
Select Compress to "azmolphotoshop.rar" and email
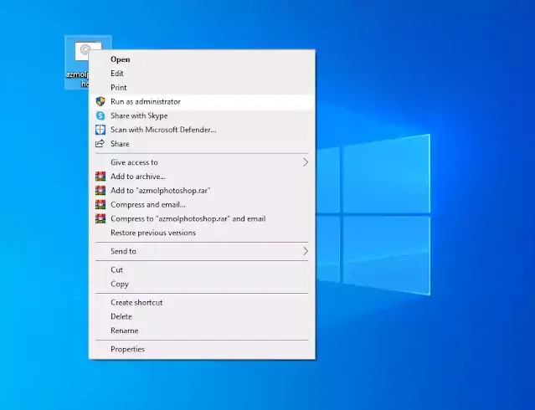pyautogui.click(x=202, y=218)
